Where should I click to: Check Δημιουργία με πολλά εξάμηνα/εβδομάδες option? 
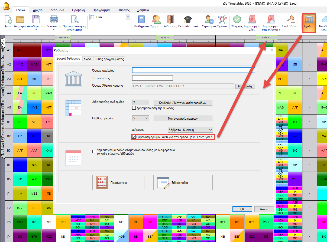[94, 151]
